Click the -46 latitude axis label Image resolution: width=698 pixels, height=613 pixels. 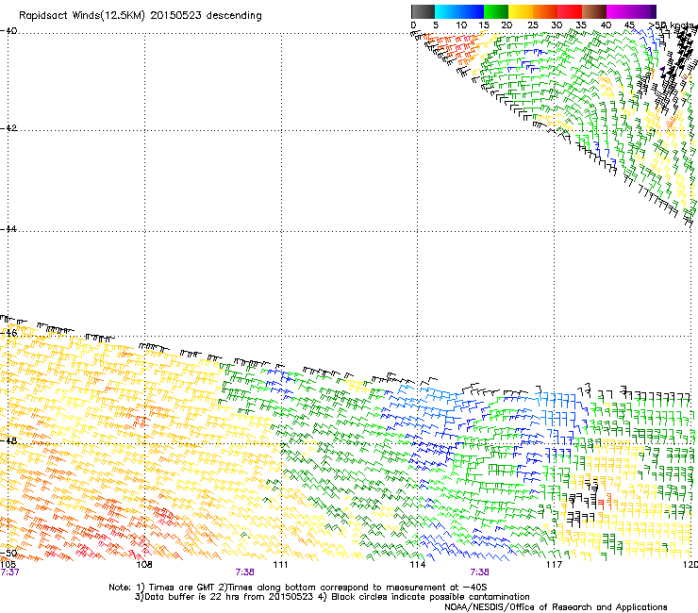(x=8, y=333)
